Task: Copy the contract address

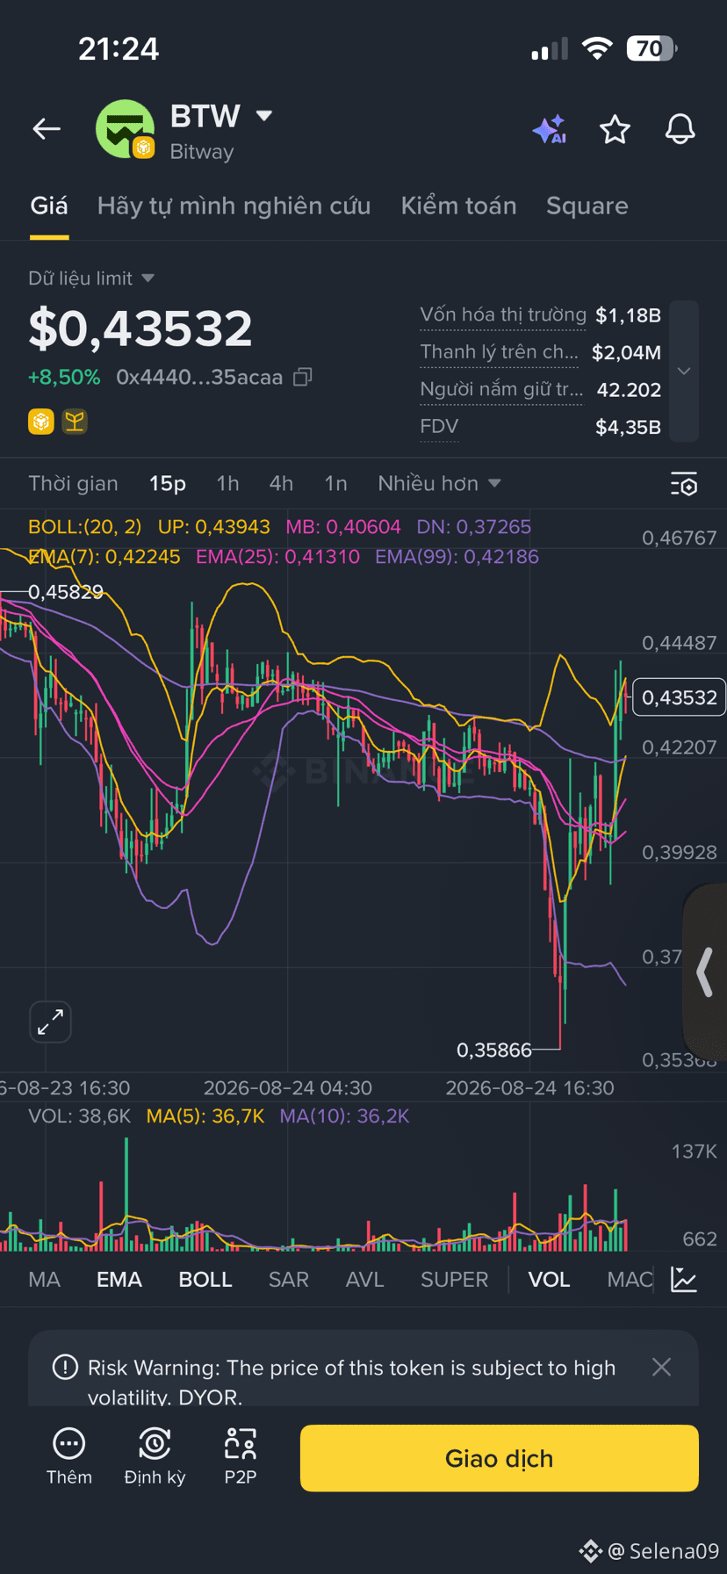Action: (x=302, y=377)
